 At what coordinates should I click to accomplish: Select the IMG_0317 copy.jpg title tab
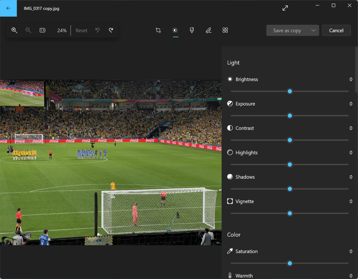tap(42, 8)
